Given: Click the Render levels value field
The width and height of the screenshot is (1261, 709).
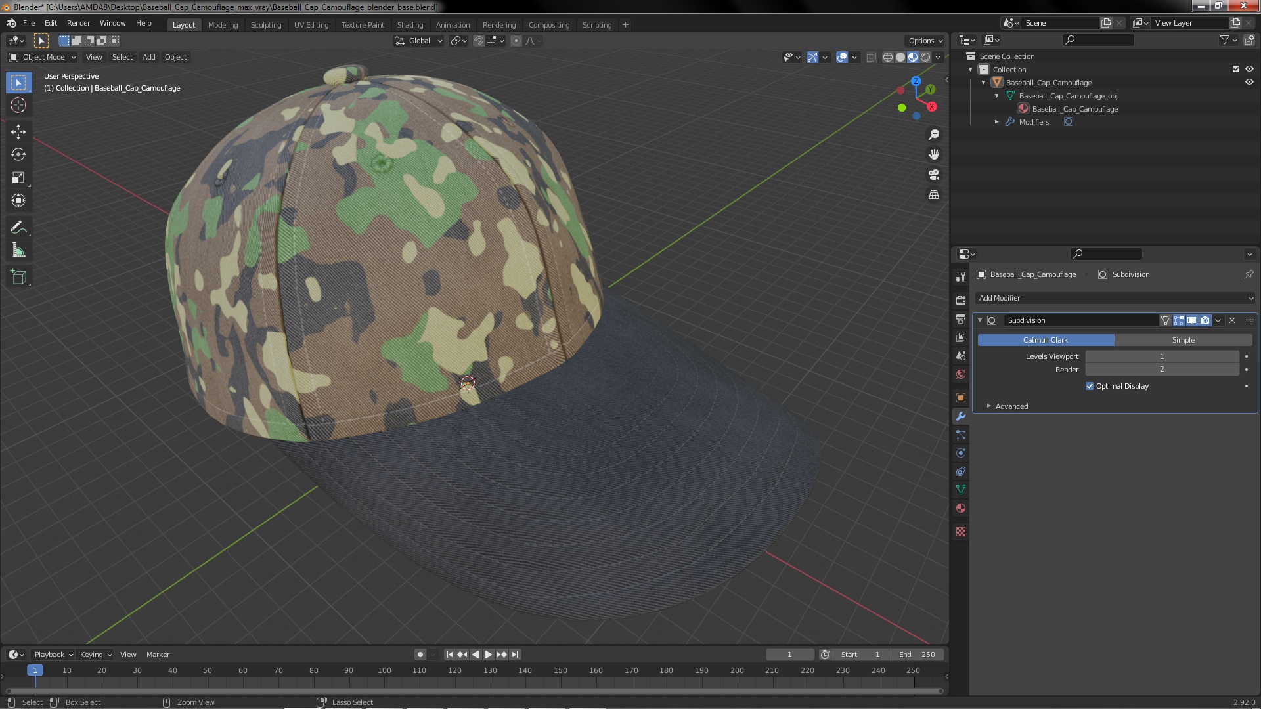Looking at the screenshot, I should (1162, 370).
